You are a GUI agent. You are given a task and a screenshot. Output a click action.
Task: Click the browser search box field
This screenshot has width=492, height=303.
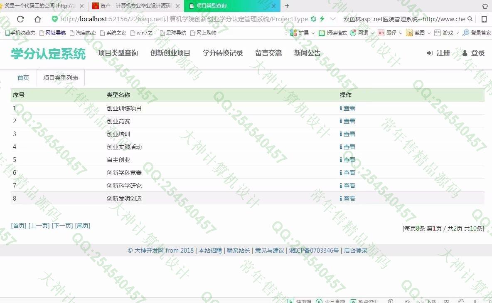tap(404, 19)
